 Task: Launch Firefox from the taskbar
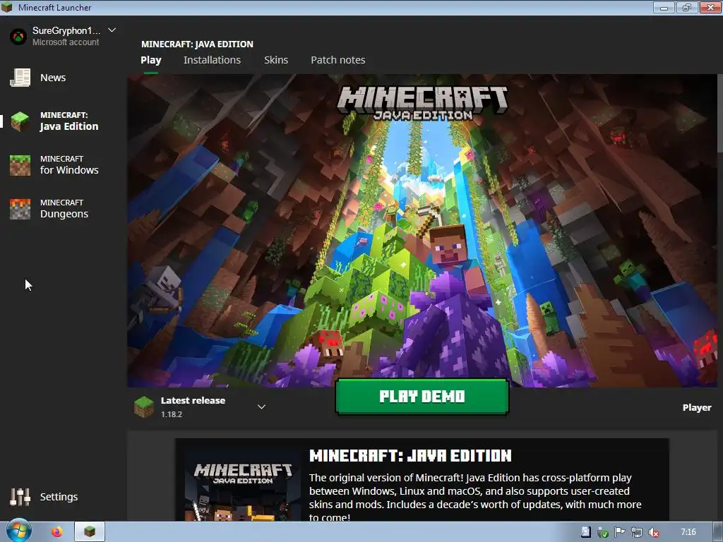click(x=56, y=532)
